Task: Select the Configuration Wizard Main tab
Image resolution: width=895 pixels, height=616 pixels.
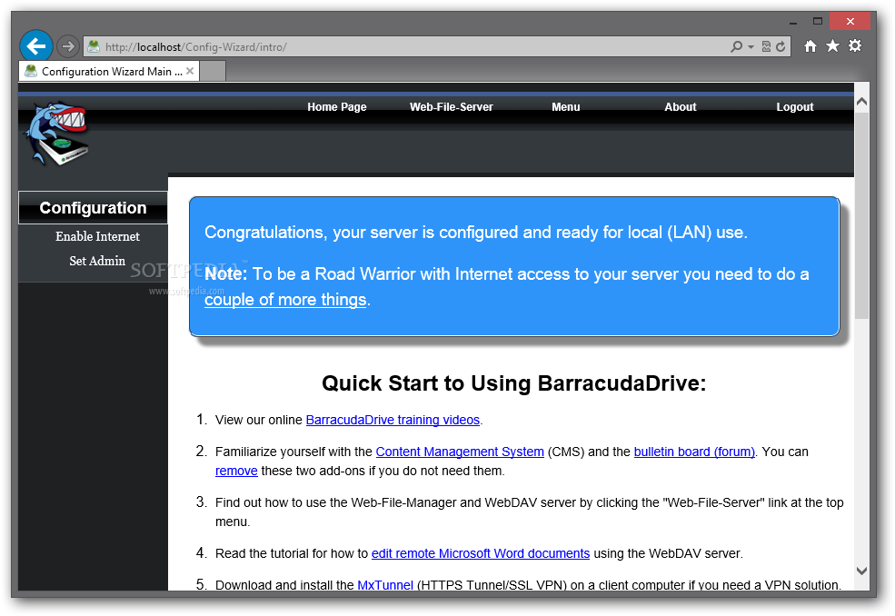Action: 109,72
